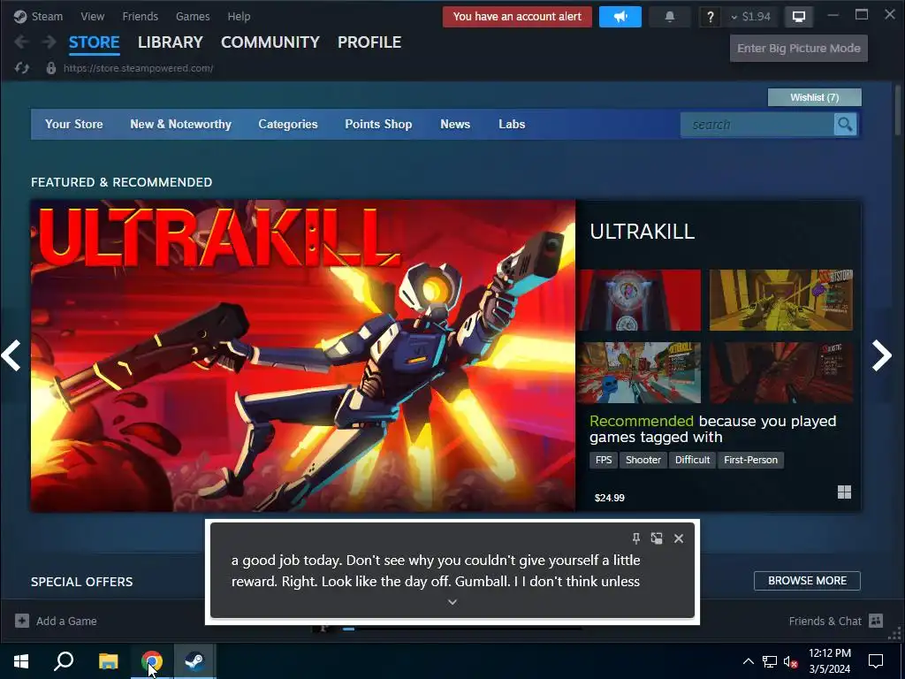
Task: Click the FPS tag
Action: [604, 460]
